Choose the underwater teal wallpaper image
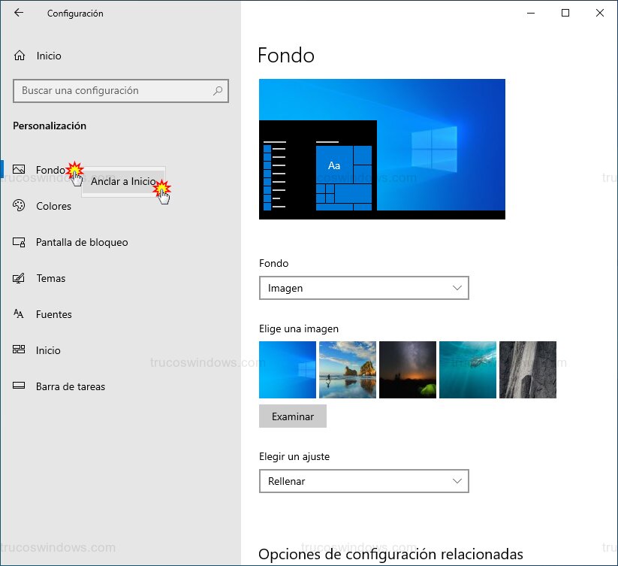The width and height of the screenshot is (618, 566). (x=468, y=369)
